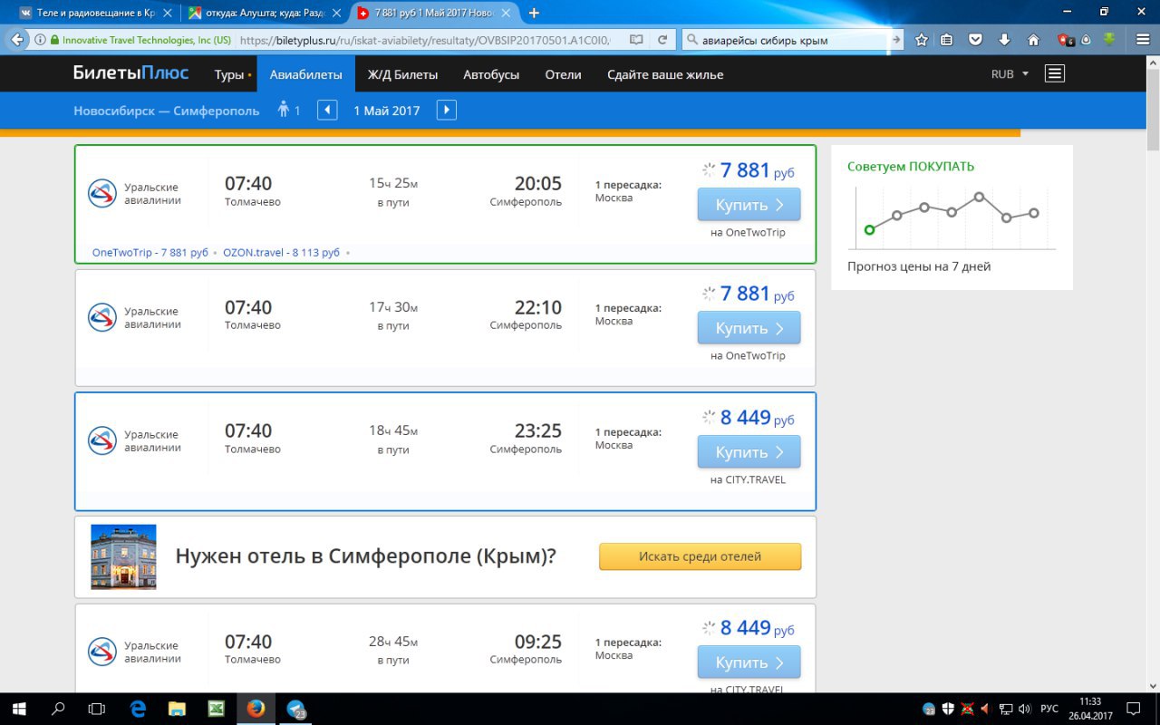
Task: Open 'OneTwoTrip - 7 881 руб' offer link
Action: (150, 253)
